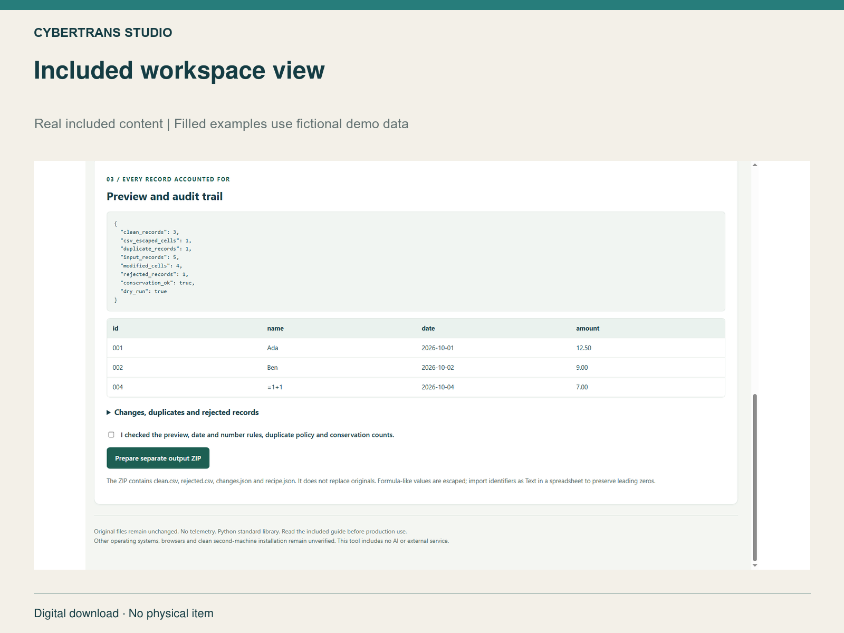This screenshot has height=633, width=844.
Task: Click the '"csv_escaped_cells": 1,' line
Action: tap(156, 241)
